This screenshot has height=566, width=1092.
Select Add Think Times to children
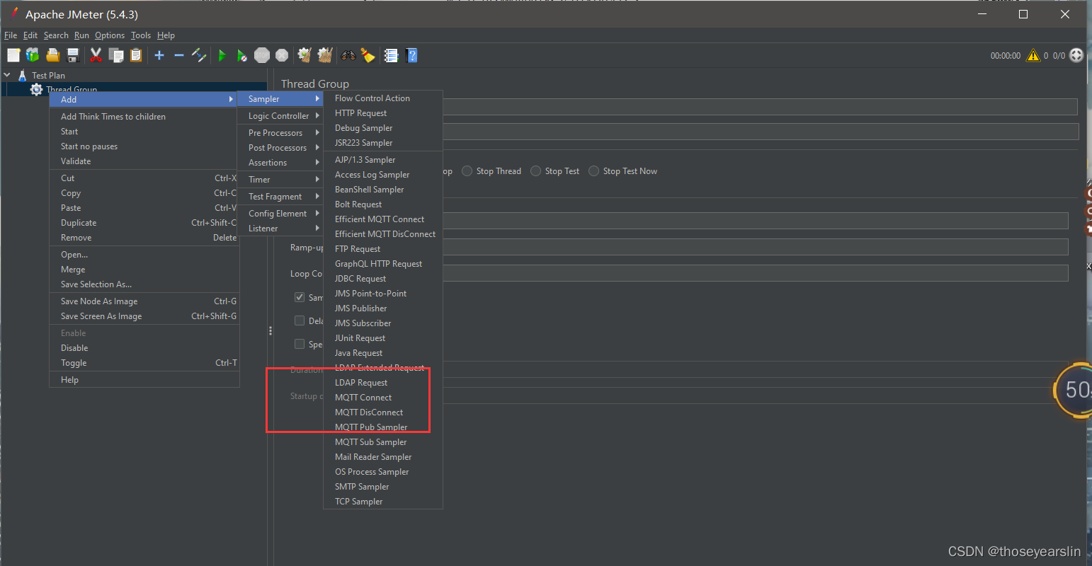click(144, 117)
